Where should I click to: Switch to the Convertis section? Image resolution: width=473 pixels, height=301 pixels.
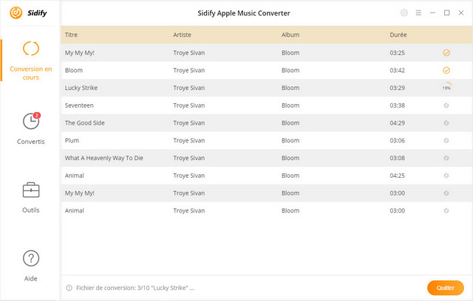click(x=31, y=127)
